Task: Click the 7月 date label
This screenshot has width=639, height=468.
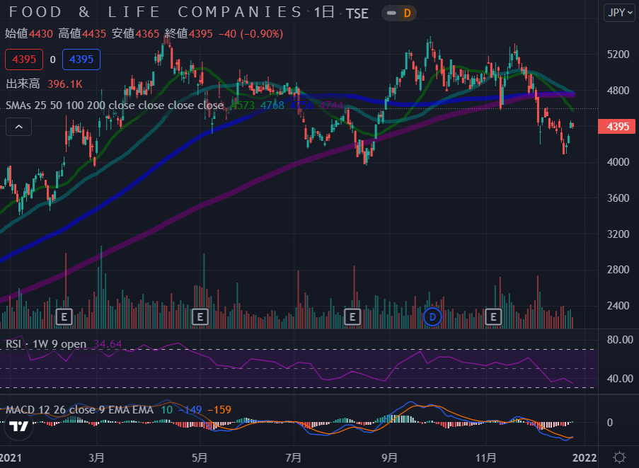Action: click(x=294, y=458)
